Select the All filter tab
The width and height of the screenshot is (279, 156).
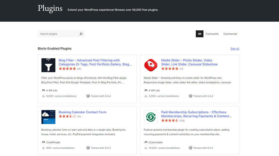199,34
